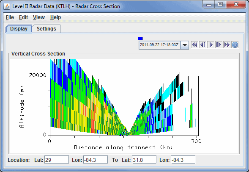This screenshot has height=172, width=249.
Task: Click the starting Lat field showing 29
Action: coord(57,160)
